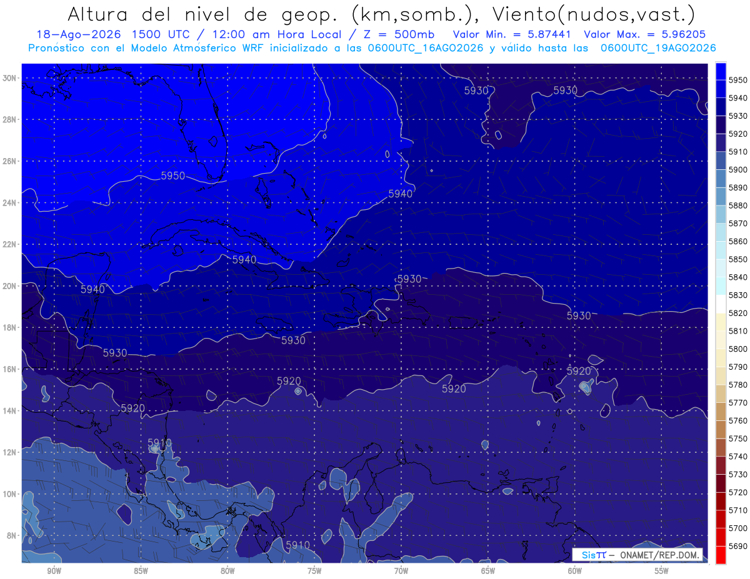Image resolution: width=750 pixels, height=579 pixels.
Task: Click the 30N latitude axis label
Action: pos(9,78)
